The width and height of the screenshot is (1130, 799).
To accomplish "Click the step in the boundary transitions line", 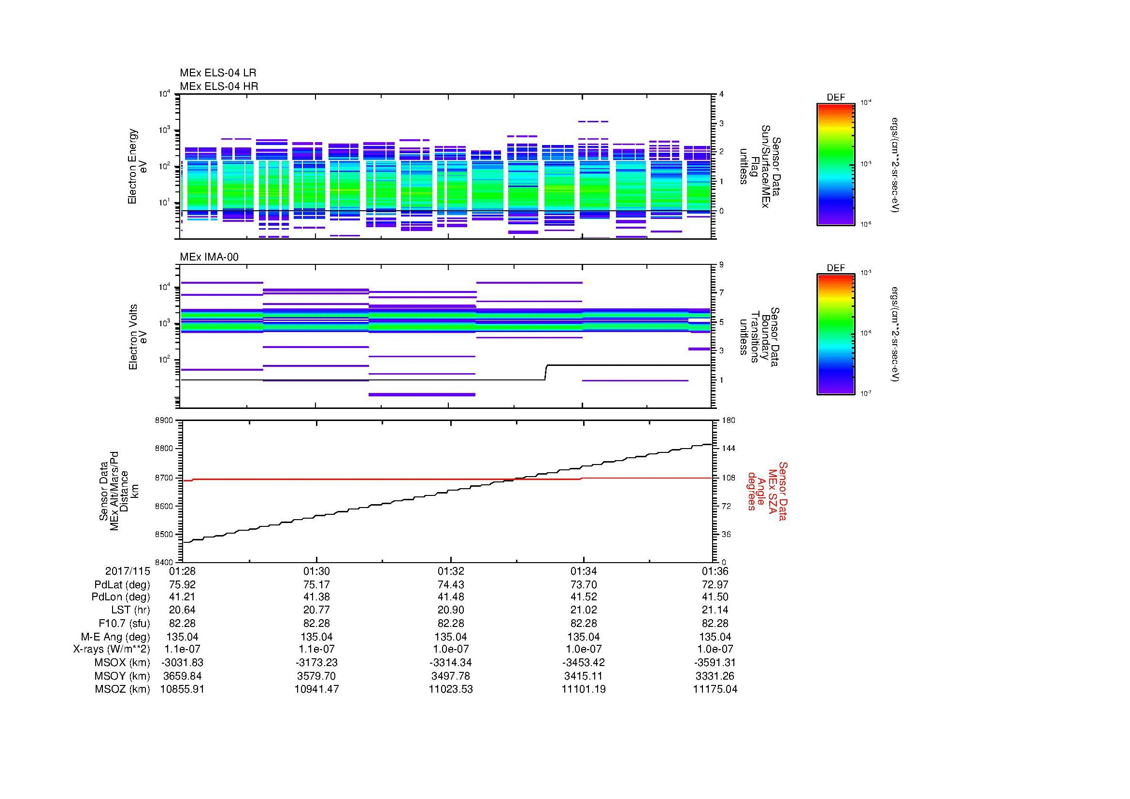I will click(x=546, y=372).
